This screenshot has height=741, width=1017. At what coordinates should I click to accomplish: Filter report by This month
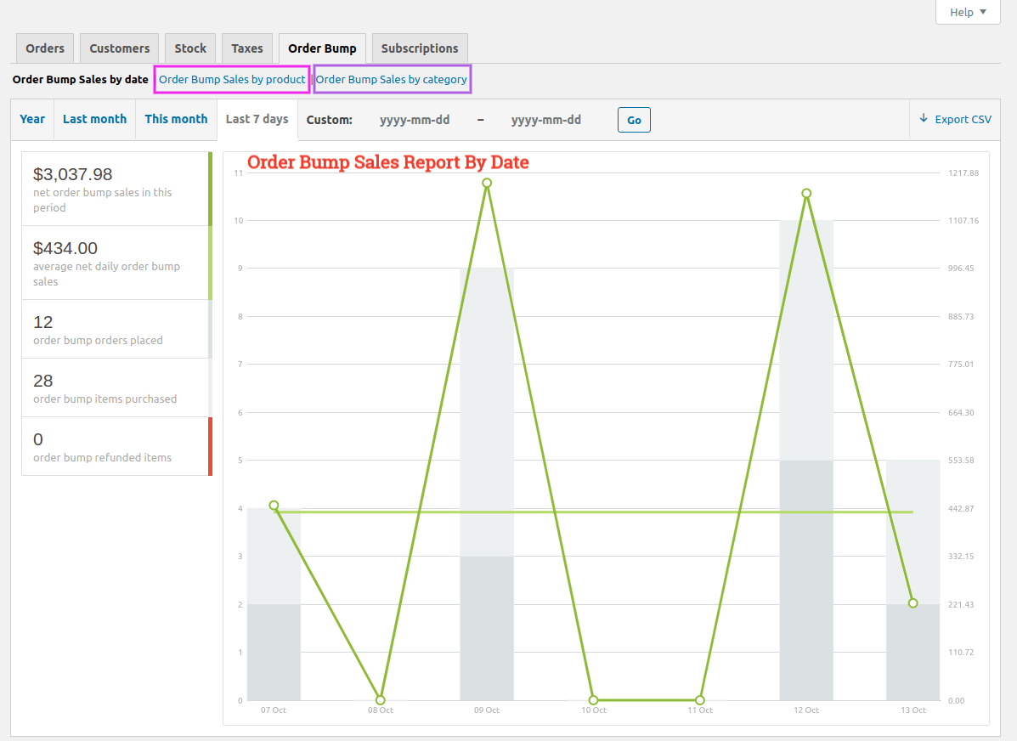(x=176, y=120)
